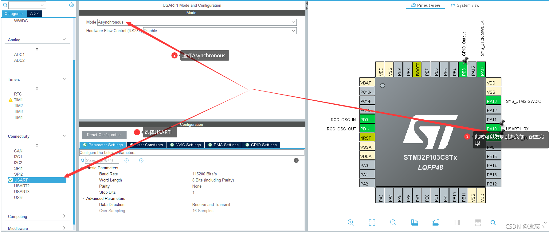The width and height of the screenshot is (549, 232).
Task: Click the greyed side-by-side split icon
Action: tap(457, 223)
